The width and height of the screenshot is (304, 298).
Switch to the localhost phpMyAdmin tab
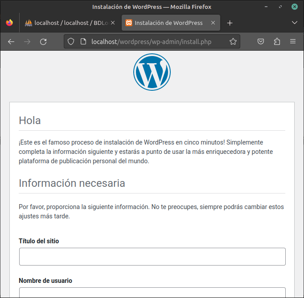pos(70,23)
